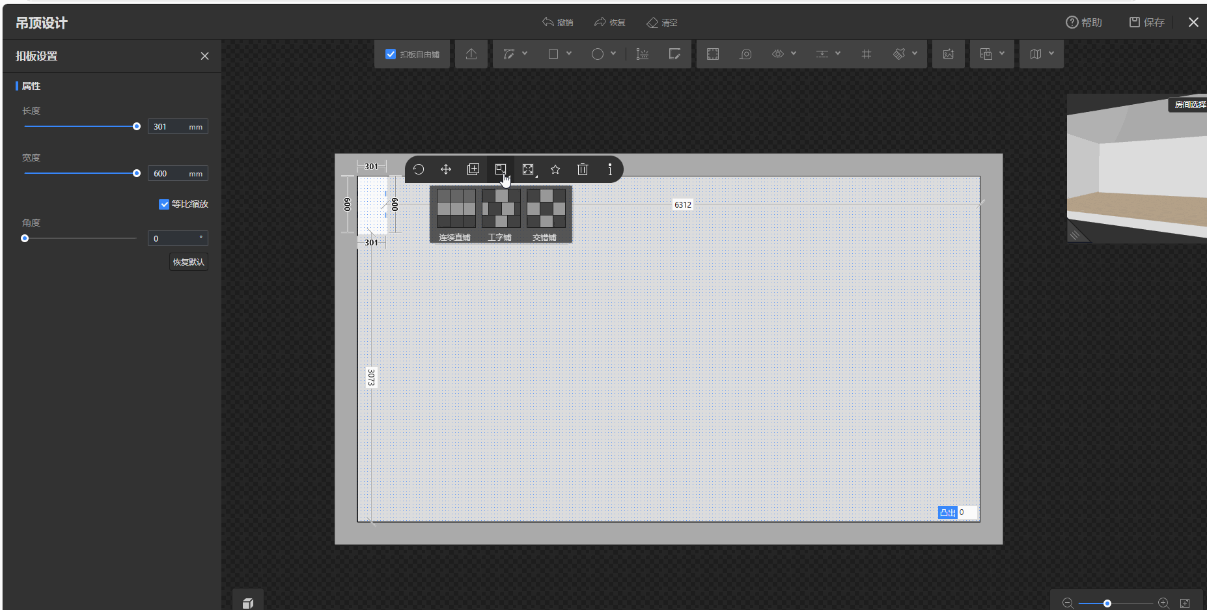1207x610 pixels.
Task: Click the duplicate panel icon
Action: tap(473, 169)
